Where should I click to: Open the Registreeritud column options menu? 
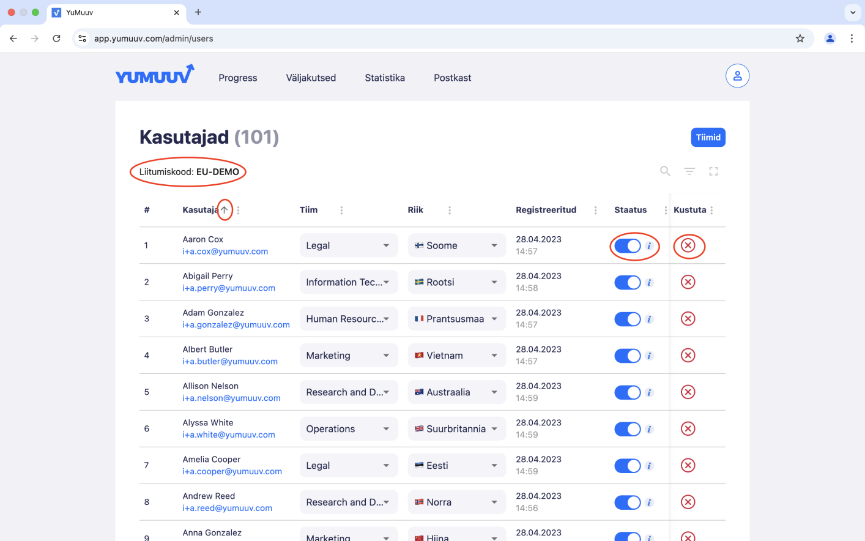595,210
